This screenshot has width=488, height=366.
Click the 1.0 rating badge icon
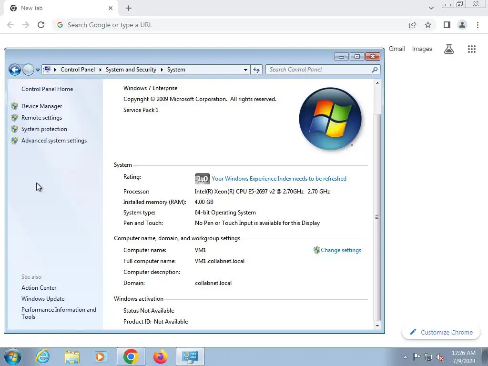pyautogui.click(x=202, y=179)
